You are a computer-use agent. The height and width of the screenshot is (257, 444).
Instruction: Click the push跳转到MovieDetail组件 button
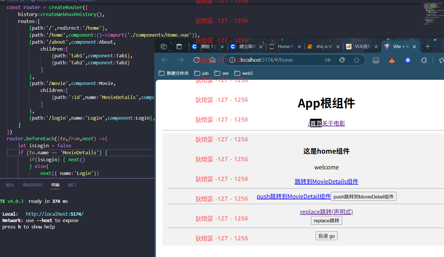click(x=364, y=197)
